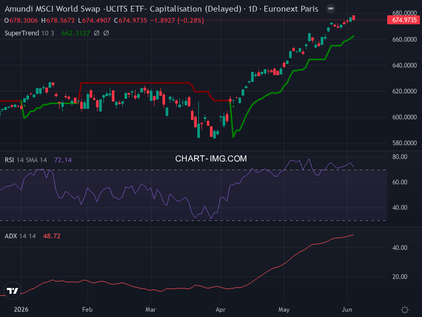The image size is (422, 317).
Task: Click the ADX value 48.72
Action: tap(52, 236)
